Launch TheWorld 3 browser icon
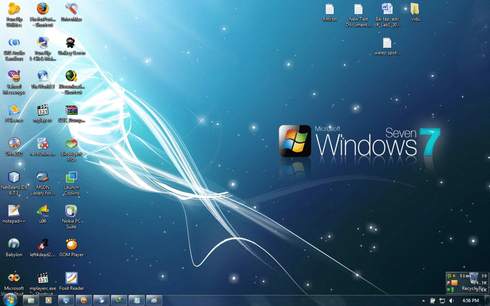The height and width of the screenshot is (306, 490). click(43, 79)
